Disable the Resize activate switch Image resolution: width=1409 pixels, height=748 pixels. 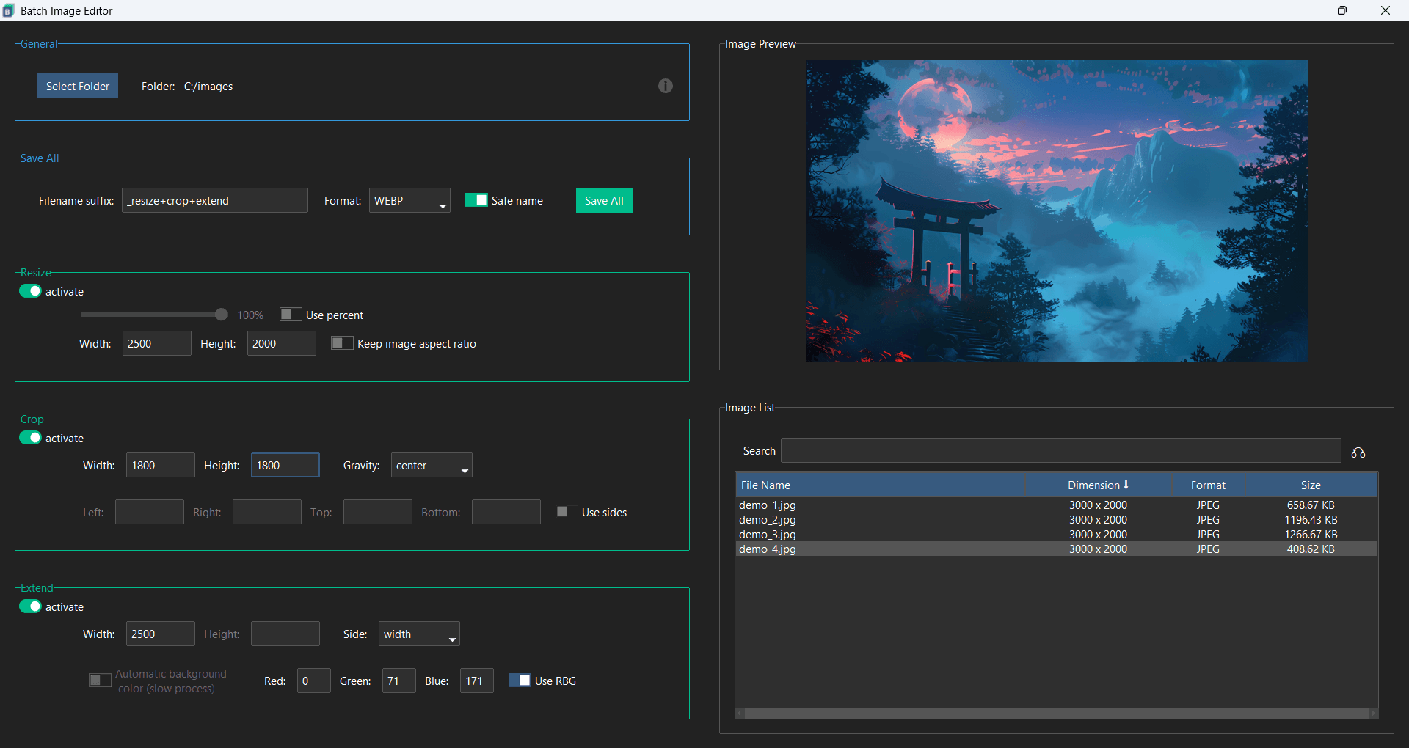click(30, 291)
